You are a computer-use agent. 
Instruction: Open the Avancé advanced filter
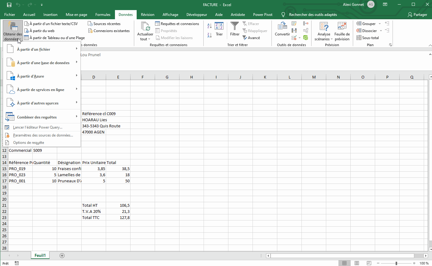pos(251,38)
